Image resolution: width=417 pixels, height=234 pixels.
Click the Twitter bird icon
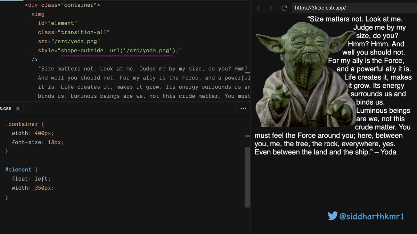click(333, 216)
